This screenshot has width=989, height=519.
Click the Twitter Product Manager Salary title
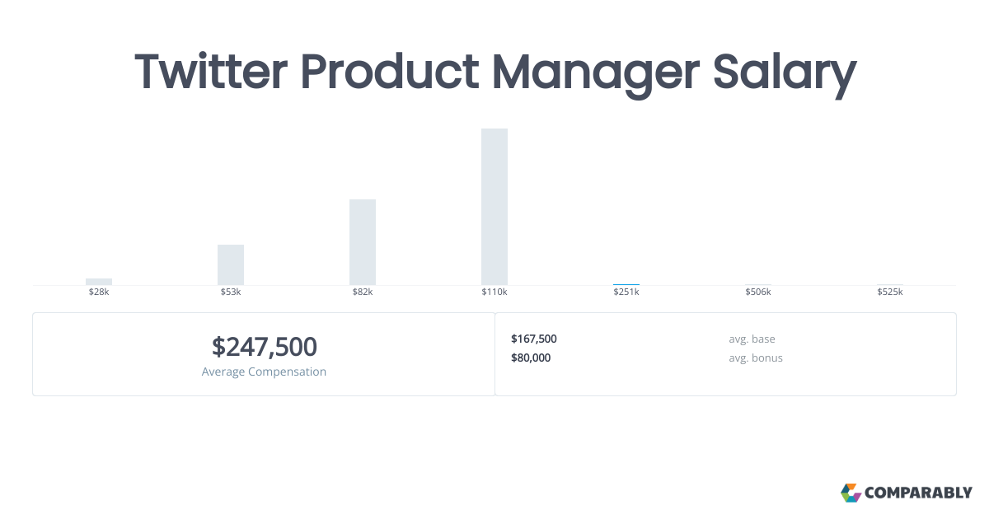pos(494,72)
